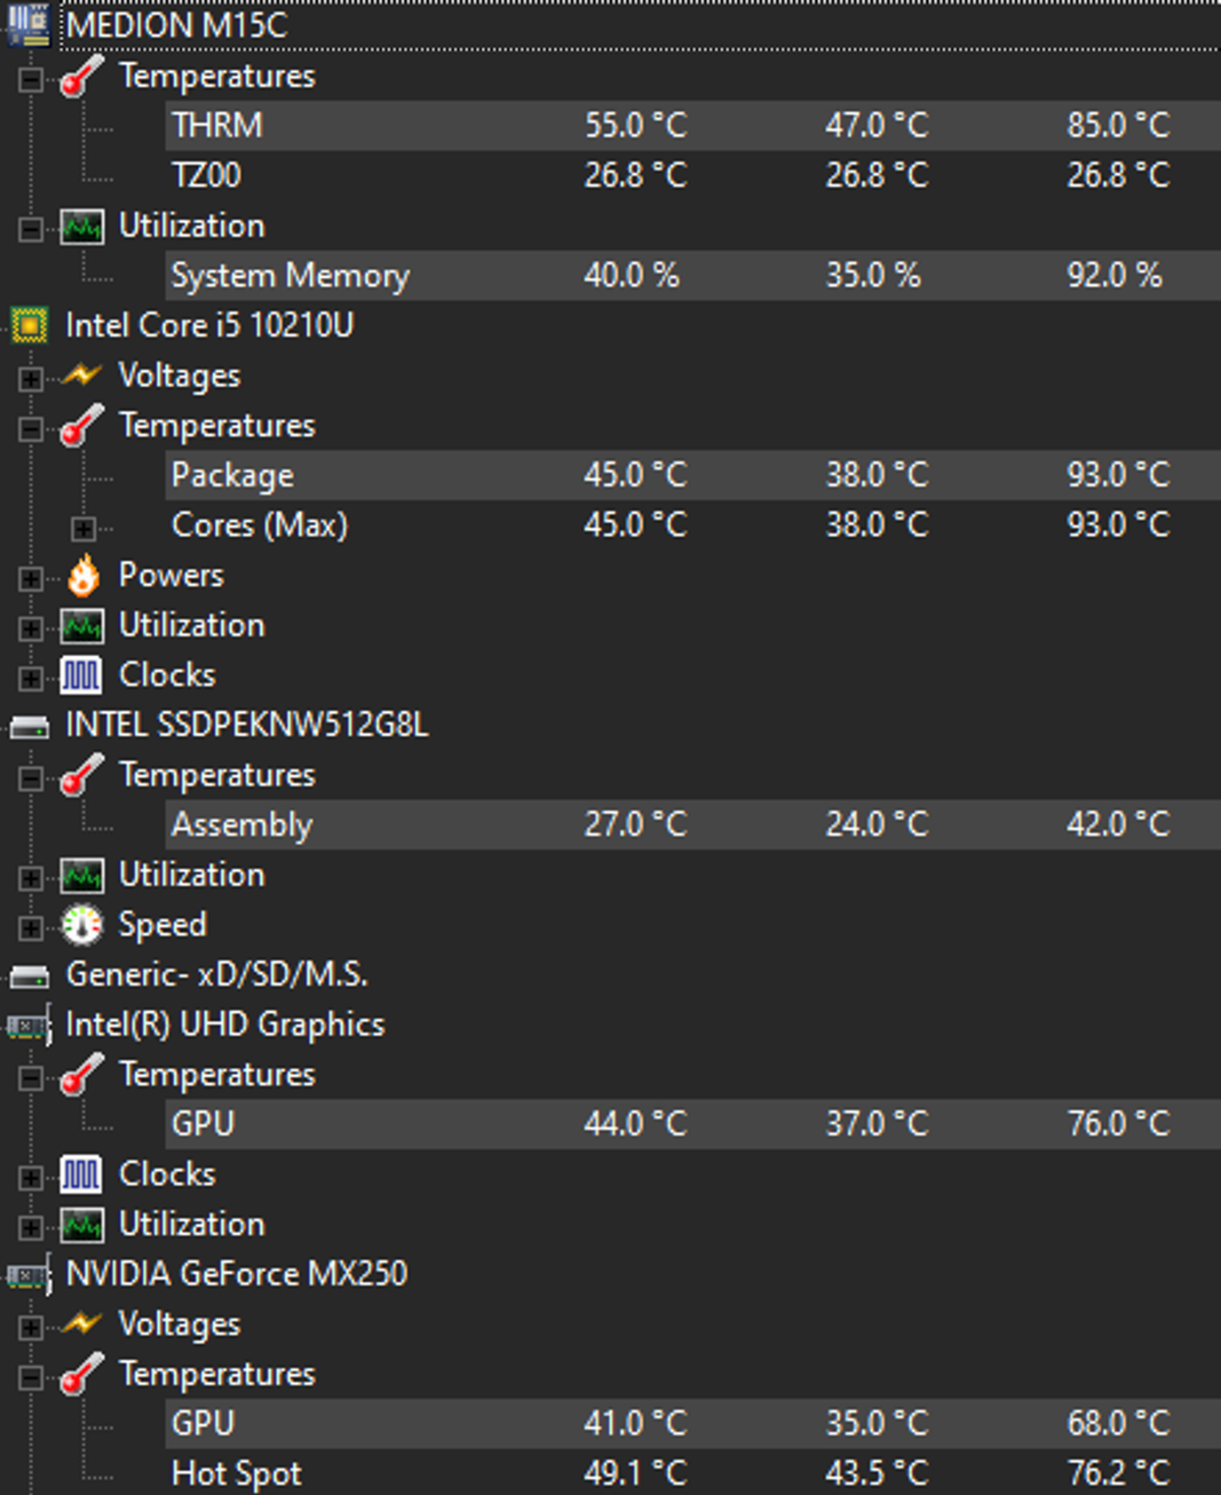Collapse Temperatures under INTEL SSDPEKNW512G8L

tap(30, 779)
